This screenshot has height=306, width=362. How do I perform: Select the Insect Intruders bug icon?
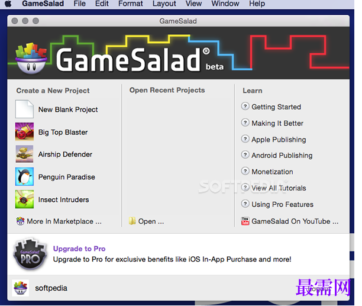click(24, 199)
